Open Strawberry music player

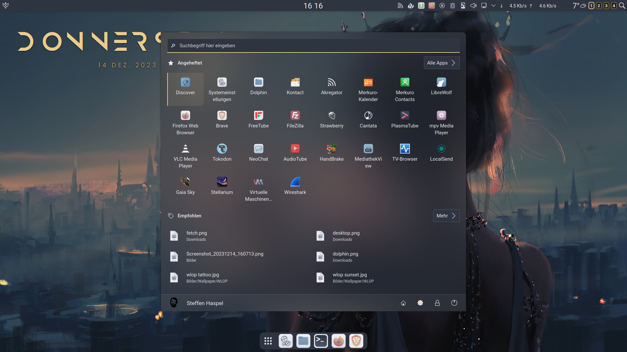point(331,120)
